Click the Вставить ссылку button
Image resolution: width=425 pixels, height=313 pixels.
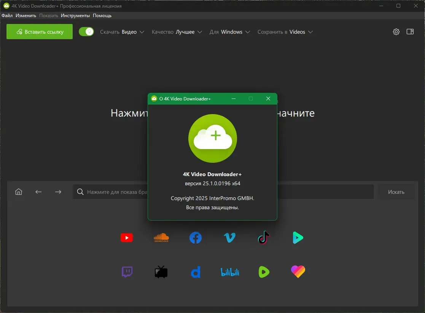[40, 32]
